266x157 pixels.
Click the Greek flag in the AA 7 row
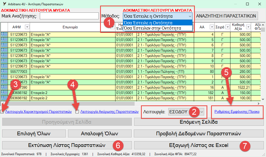pyautogui.click(x=4, y=50)
